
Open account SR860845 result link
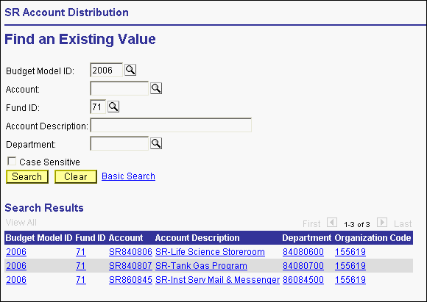[x=130, y=280]
